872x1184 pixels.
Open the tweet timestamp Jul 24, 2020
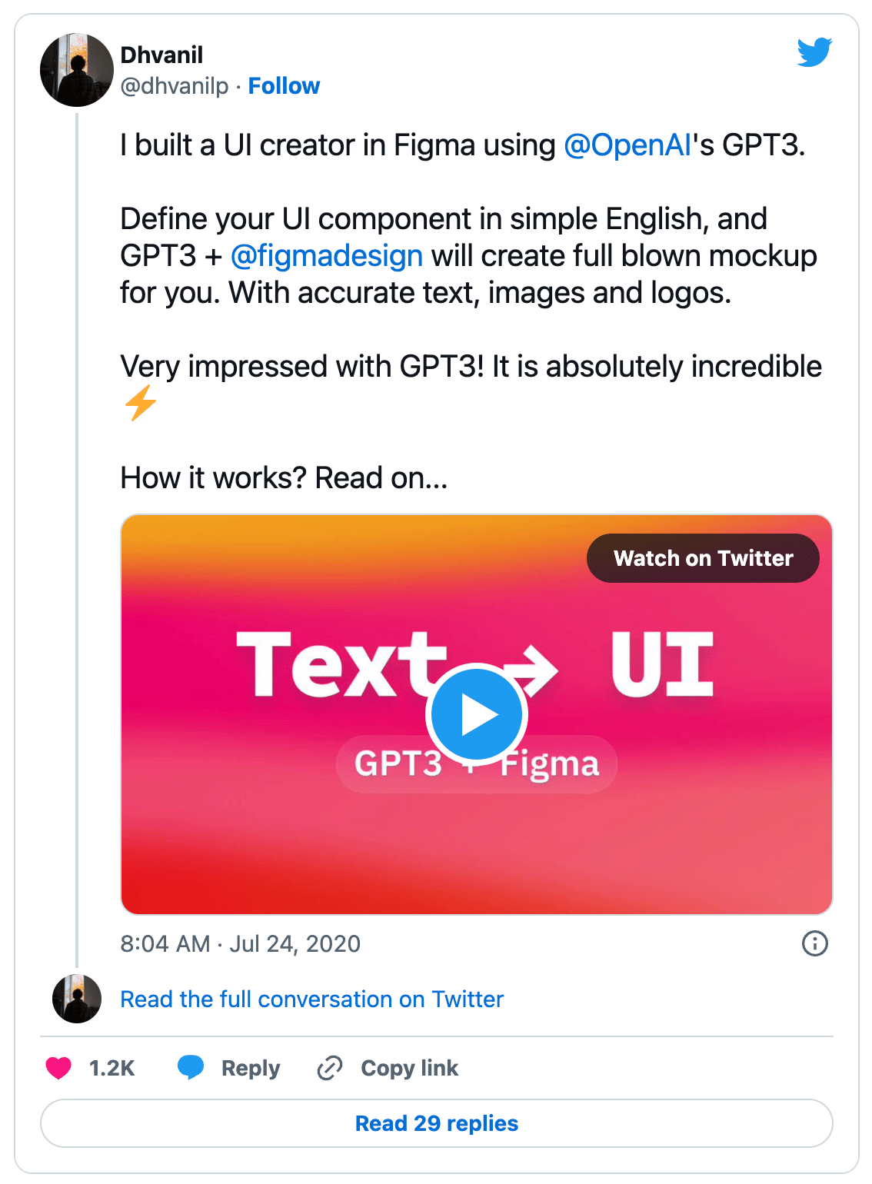point(240,943)
